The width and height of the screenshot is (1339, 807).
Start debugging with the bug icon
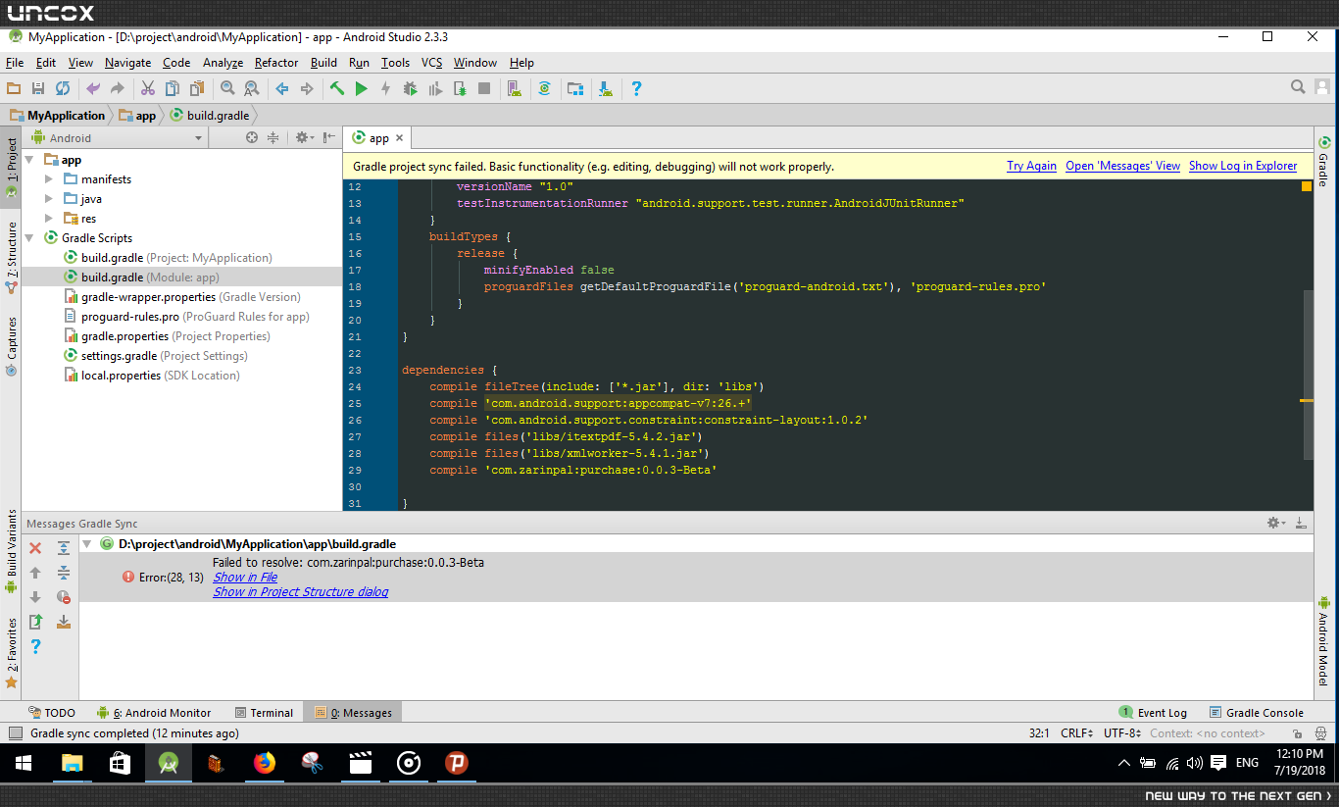coord(411,88)
